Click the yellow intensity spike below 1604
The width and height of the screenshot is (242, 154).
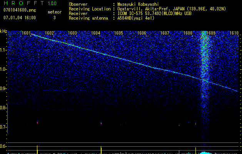101,150
